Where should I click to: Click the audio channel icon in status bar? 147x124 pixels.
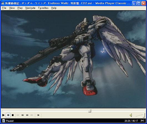142,121
